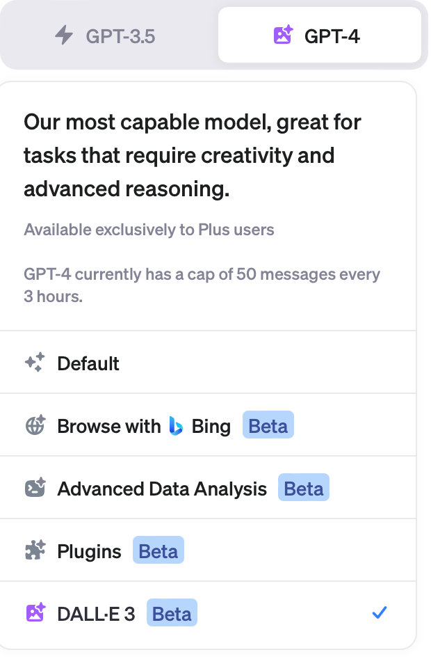The height and width of the screenshot is (657, 431).
Task: Click the Advanced Data Analysis terminal icon
Action: pyautogui.click(x=35, y=489)
